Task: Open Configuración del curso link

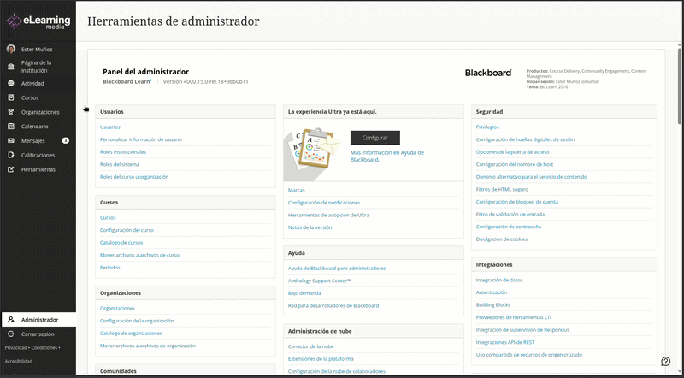Action: [127, 230]
